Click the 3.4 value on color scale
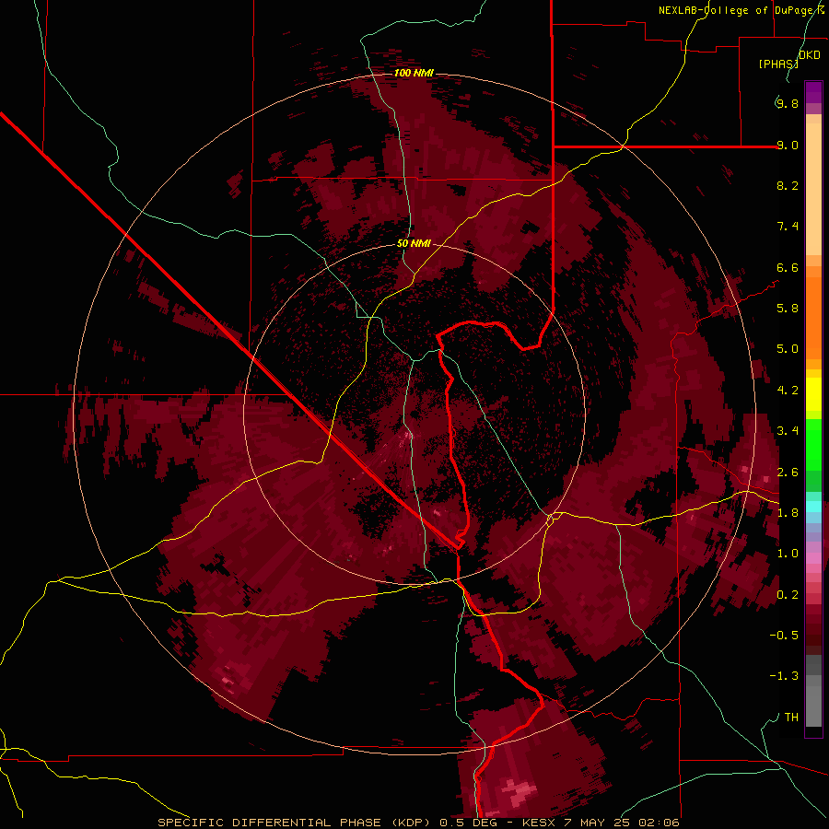Image resolution: width=829 pixels, height=829 pixels. point(788,431)
